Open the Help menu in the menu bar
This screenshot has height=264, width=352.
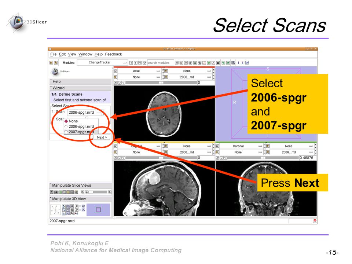pos(99,54)
